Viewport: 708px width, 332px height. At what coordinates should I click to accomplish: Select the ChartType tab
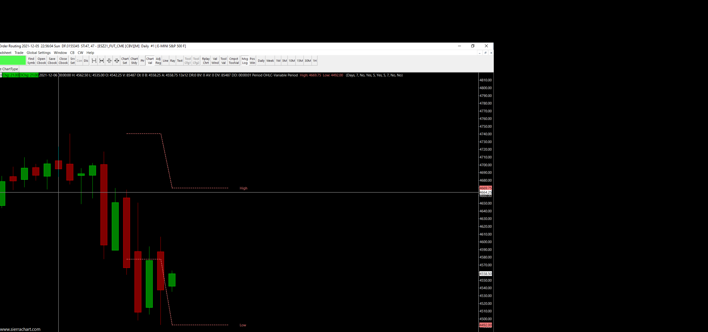9,69
